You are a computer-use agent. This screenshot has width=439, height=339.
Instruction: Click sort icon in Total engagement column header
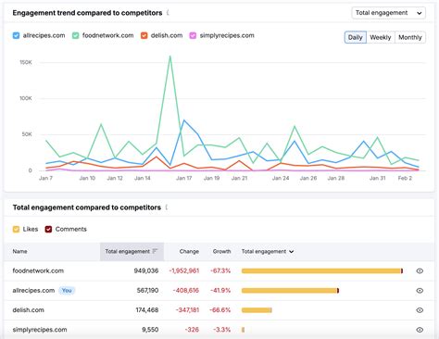pyautogui.click(x=156, y=251)
